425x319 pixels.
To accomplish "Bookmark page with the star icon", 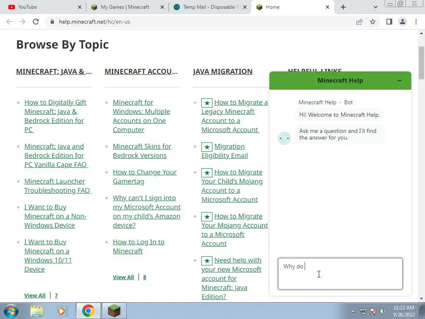I will [373, 22].
